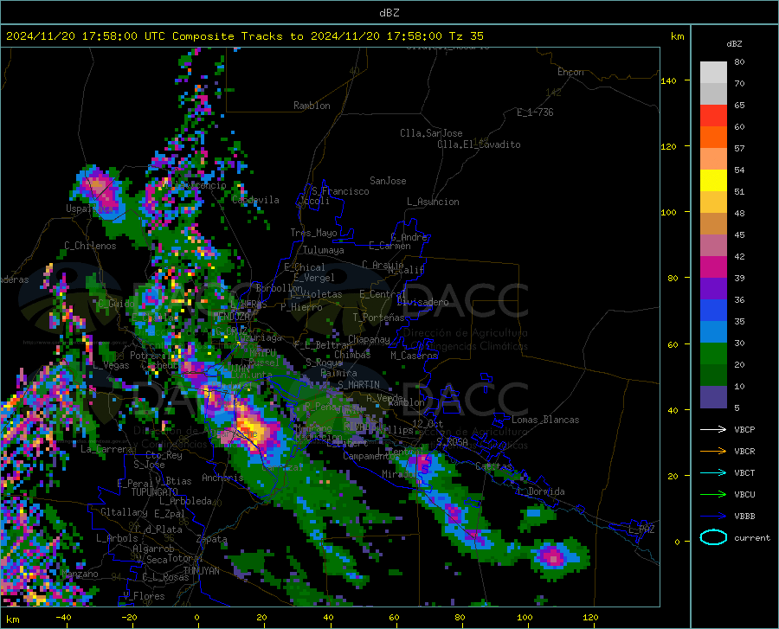The width and height of the screenshot is (779, 629).
Task: Click the dBZ title at top
Action: pyautogui.click(x=389, y=13)
